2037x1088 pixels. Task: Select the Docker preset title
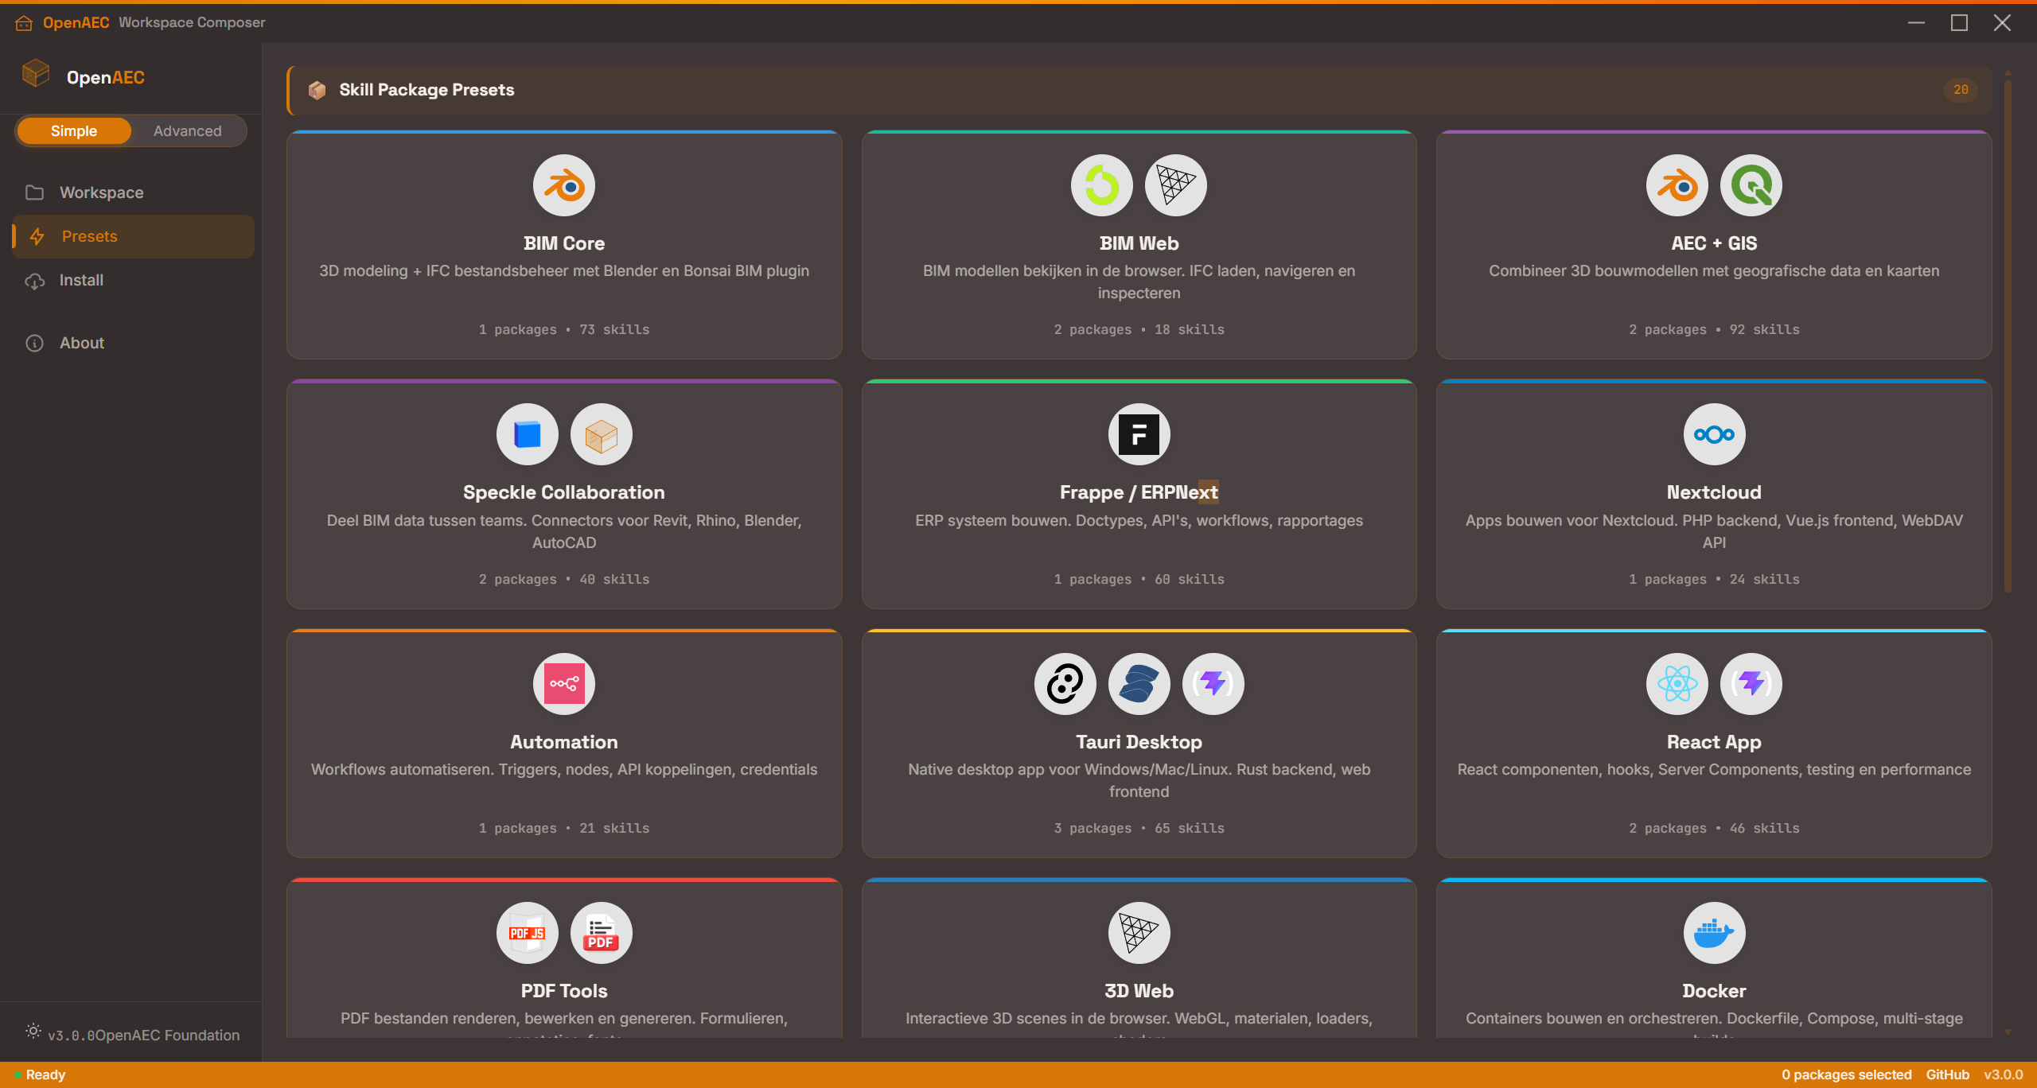1714,991
